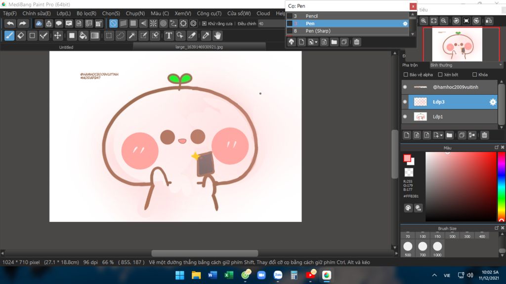Click the Navigator preview thumbnail
Viewport: 506px width, 284px height.
[457, 44]
